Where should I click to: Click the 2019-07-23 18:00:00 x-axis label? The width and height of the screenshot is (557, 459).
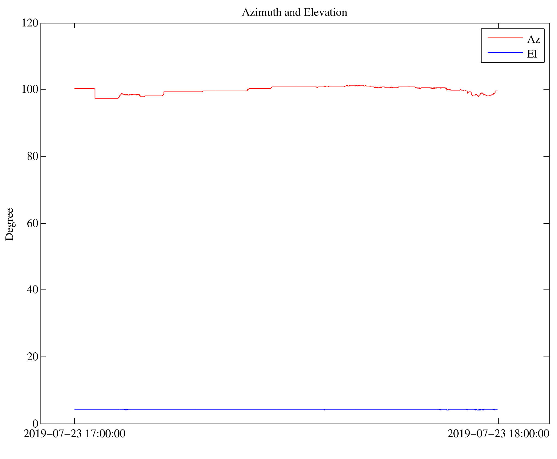(498, 434)
